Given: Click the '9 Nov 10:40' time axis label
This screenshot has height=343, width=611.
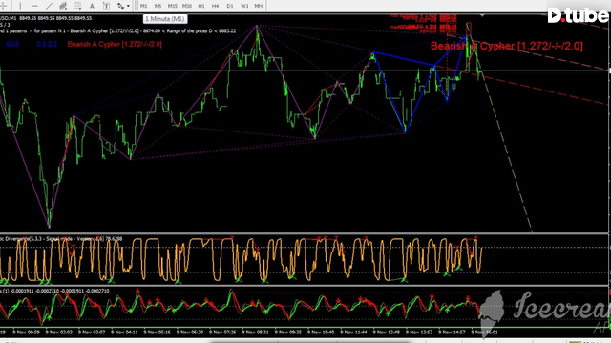Looking at the screenshot, I should [321, 333].
